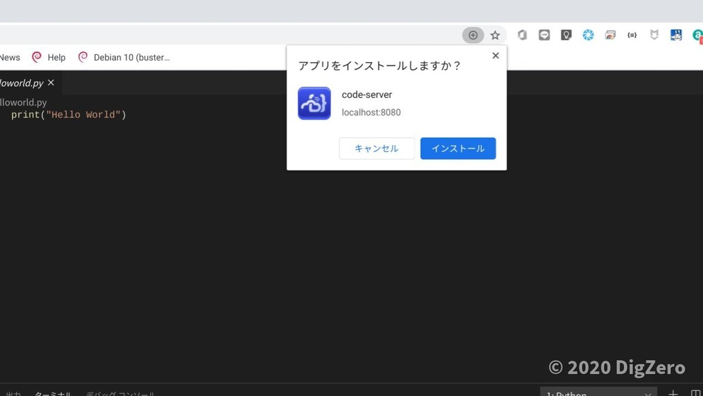703x396 pixels.
Task: Open the 1: Python terminal selector dropdown
Action: tap(598, 393)
